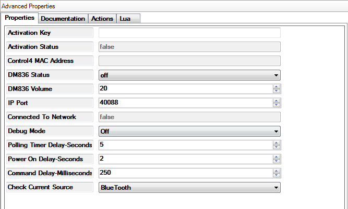Open the Properties tab
Viewport: 348px width, 209px height.
point(20,18)
